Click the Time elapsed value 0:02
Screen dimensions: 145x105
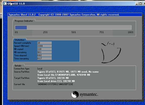point(44,55)
